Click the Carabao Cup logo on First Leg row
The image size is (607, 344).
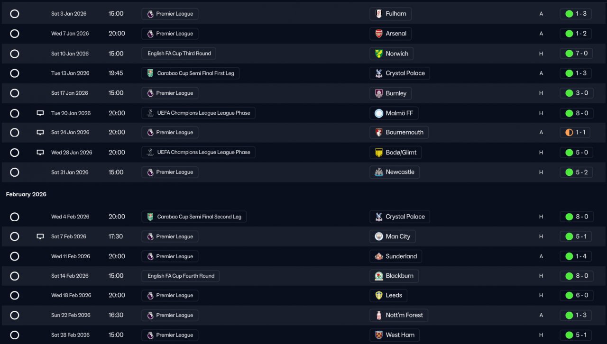[x=150, y=73]
